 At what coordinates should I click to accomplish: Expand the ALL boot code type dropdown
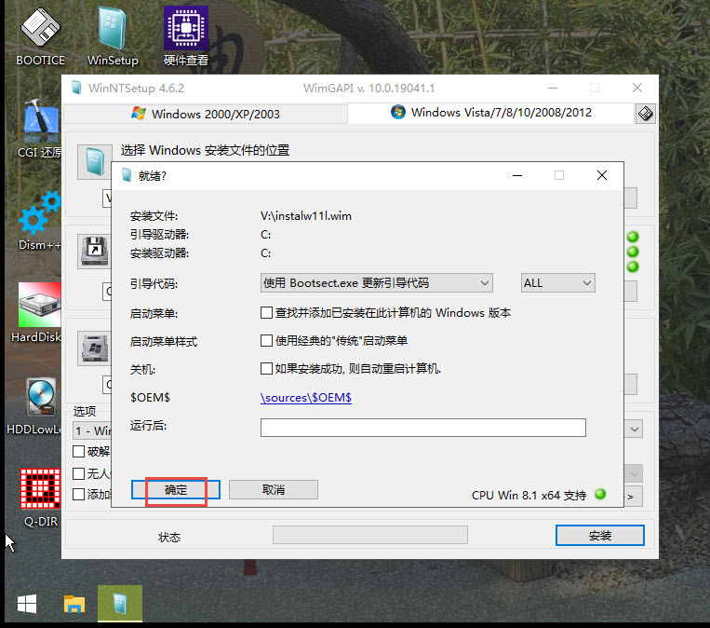[558, 283]
